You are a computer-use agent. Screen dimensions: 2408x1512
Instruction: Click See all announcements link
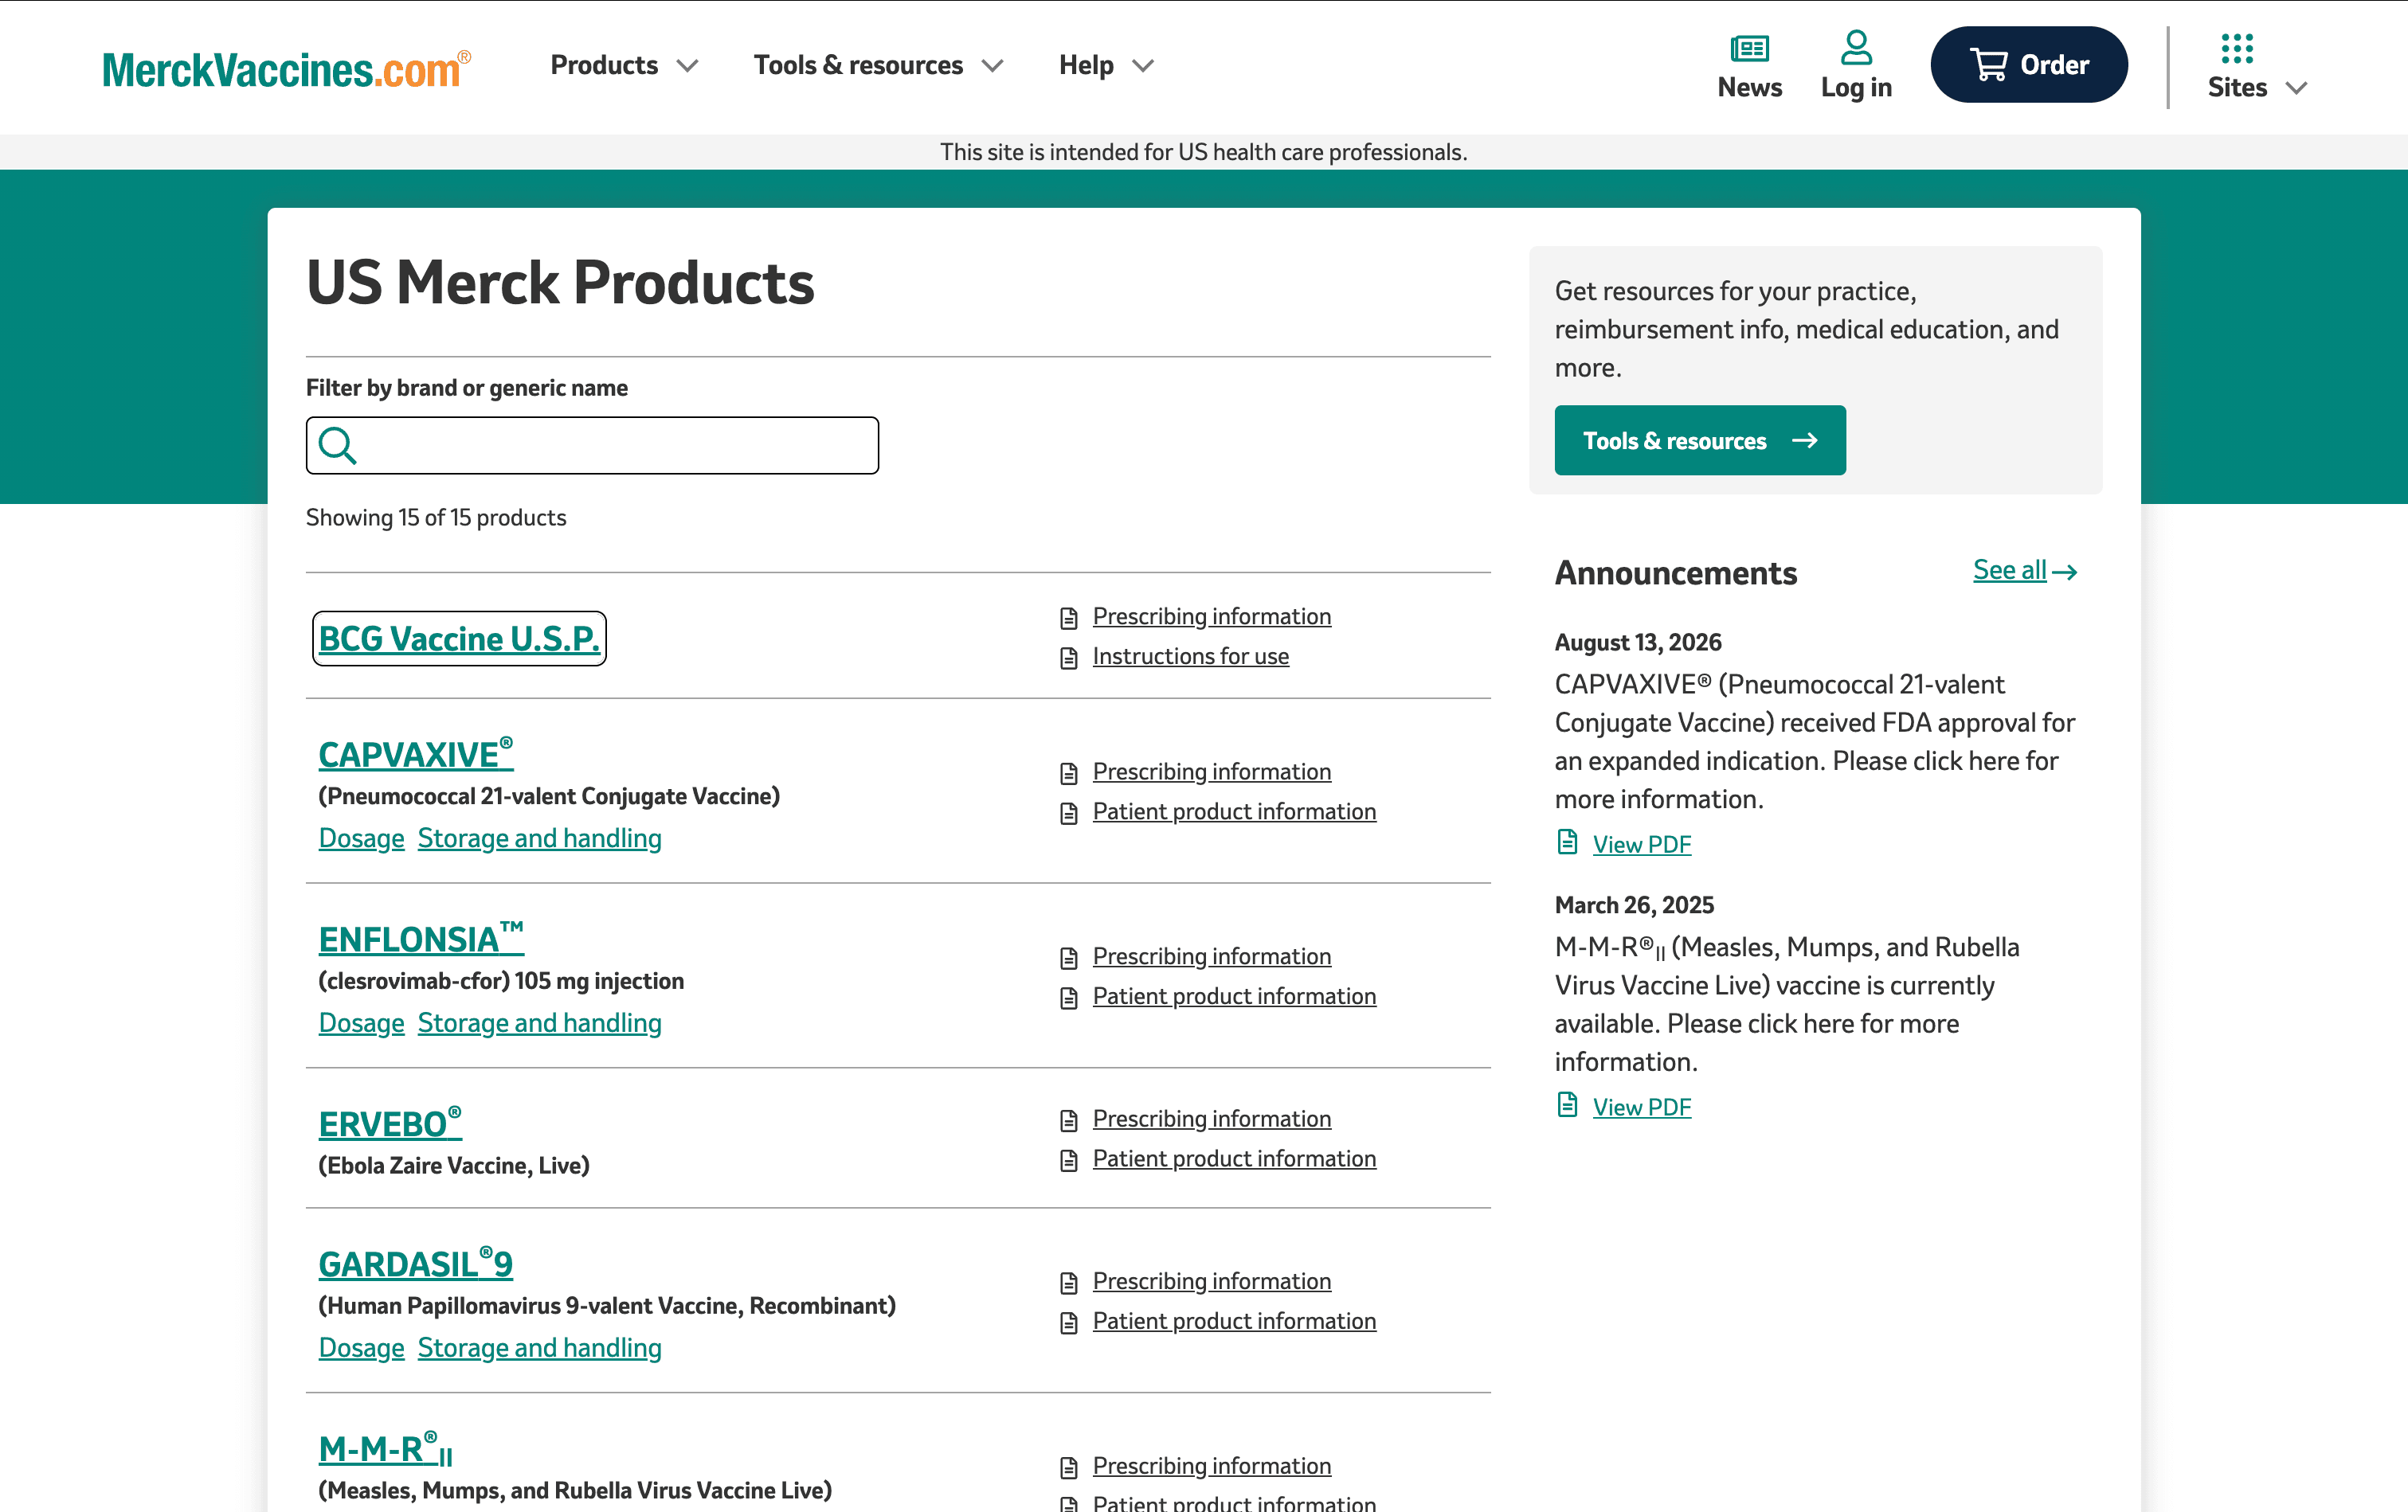(x=2010, y=569)
